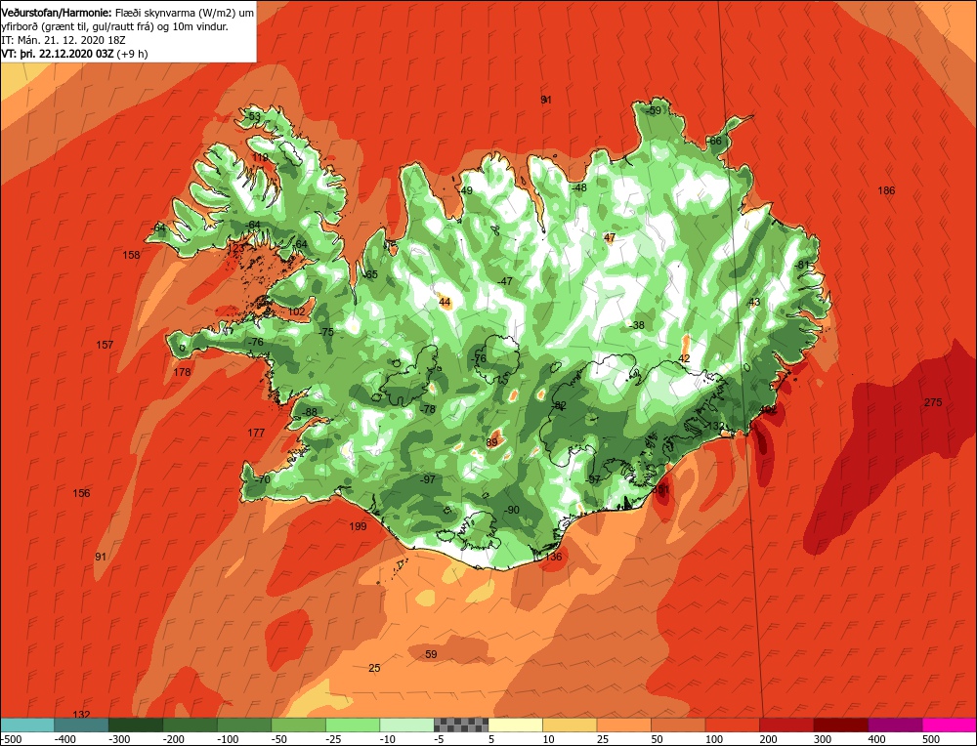Click the darkest green swatch between -300 and -200
977x746 pixels.
pos(135,725)
